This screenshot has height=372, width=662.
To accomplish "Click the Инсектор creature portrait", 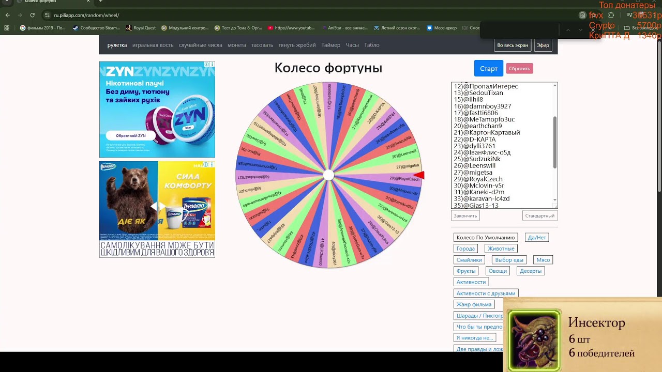I will (534, 340).
